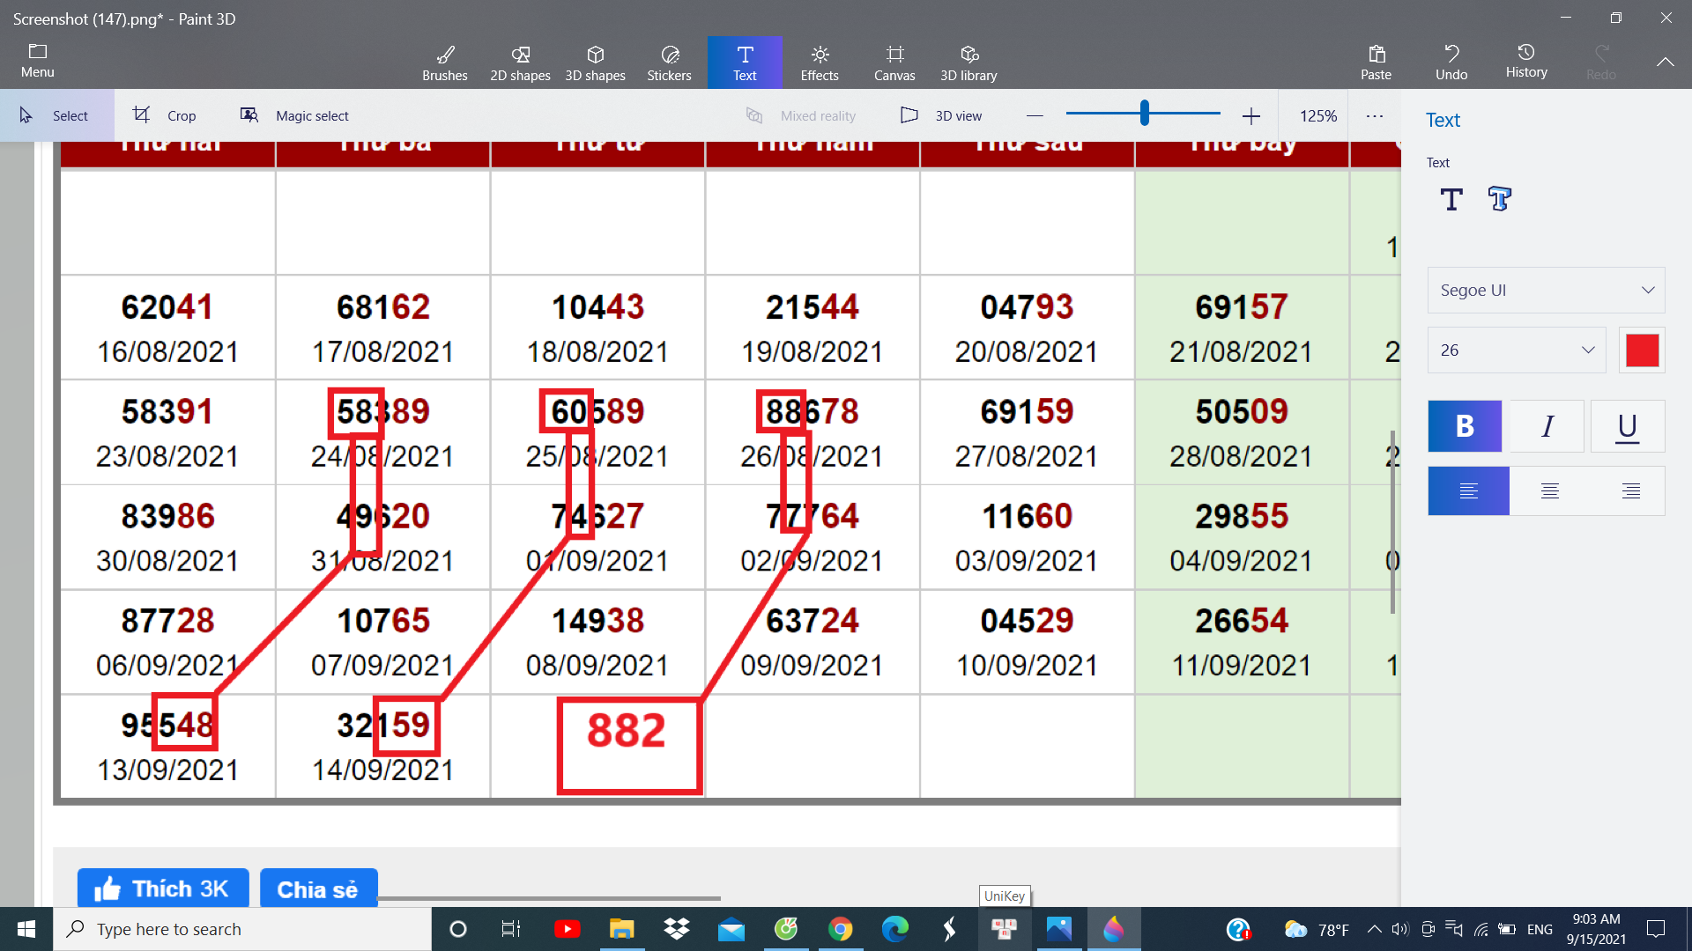
Task: Open the Menu tab
Action: click(37, 61)
